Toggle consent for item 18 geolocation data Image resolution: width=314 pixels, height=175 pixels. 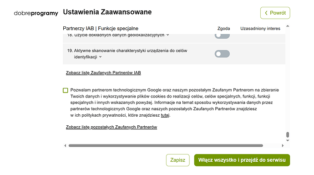pos(222,36)
